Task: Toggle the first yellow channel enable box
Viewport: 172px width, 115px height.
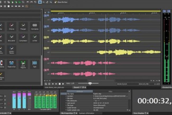Action: point(46,37)
